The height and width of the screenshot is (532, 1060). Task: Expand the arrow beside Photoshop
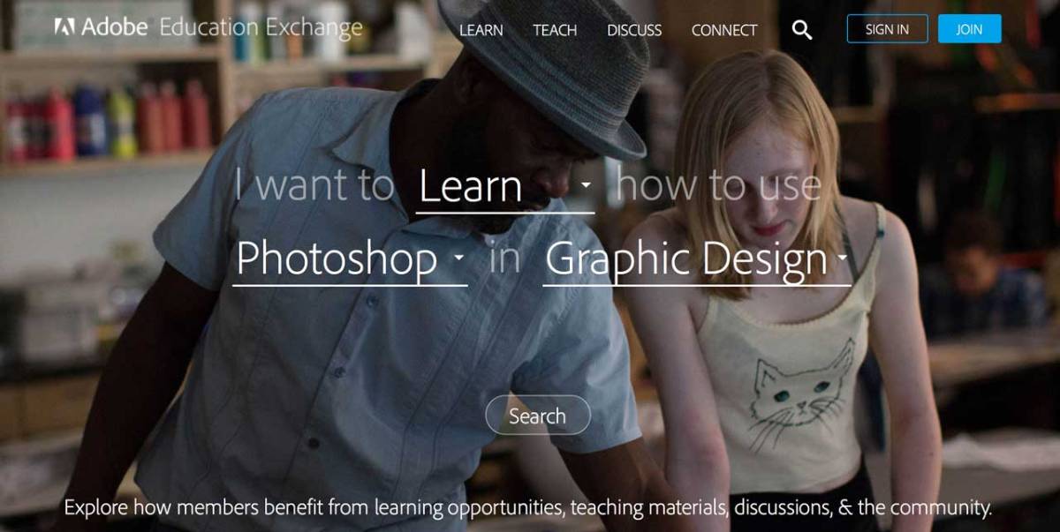tap(458, 259)
